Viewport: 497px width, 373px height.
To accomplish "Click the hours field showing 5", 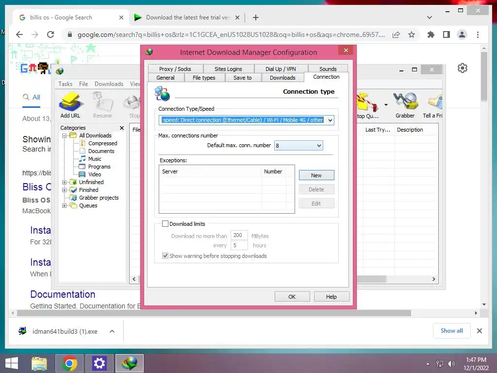I will [x=239, y=245].
